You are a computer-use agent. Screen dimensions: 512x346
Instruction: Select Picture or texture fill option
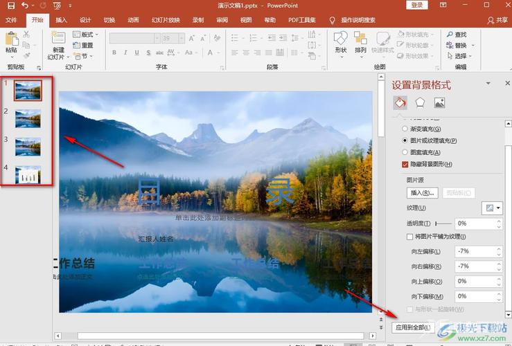405,140
